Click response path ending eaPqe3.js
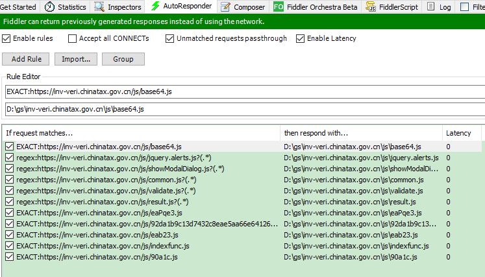485x277 pixels. pos(353,213)
